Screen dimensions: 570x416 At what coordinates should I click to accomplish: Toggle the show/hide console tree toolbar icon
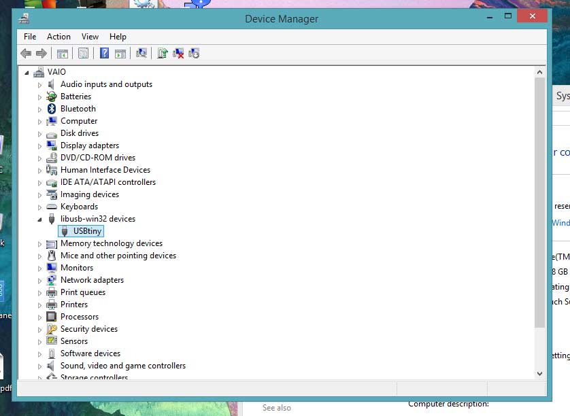[62, 54]
